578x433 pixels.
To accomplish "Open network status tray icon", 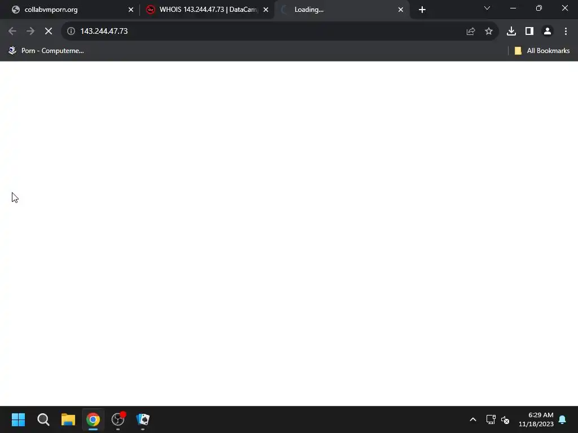I will (491, 419).
